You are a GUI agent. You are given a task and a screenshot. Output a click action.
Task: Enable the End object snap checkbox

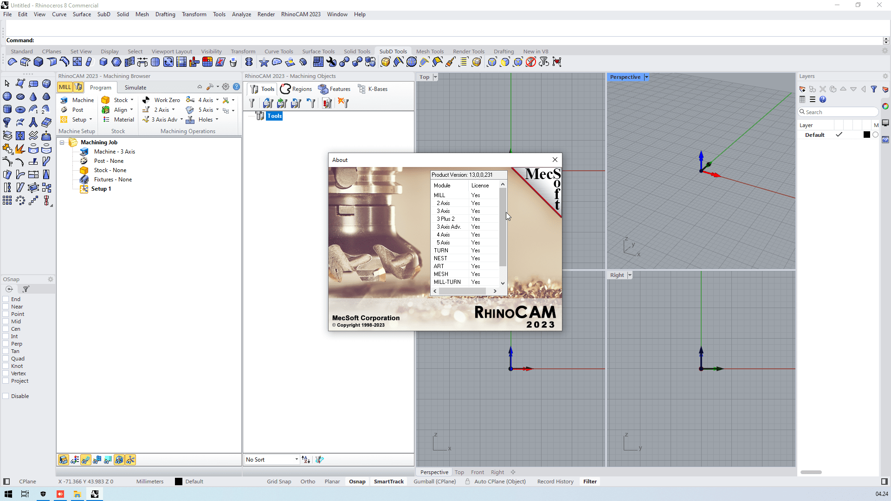(6, 299)
